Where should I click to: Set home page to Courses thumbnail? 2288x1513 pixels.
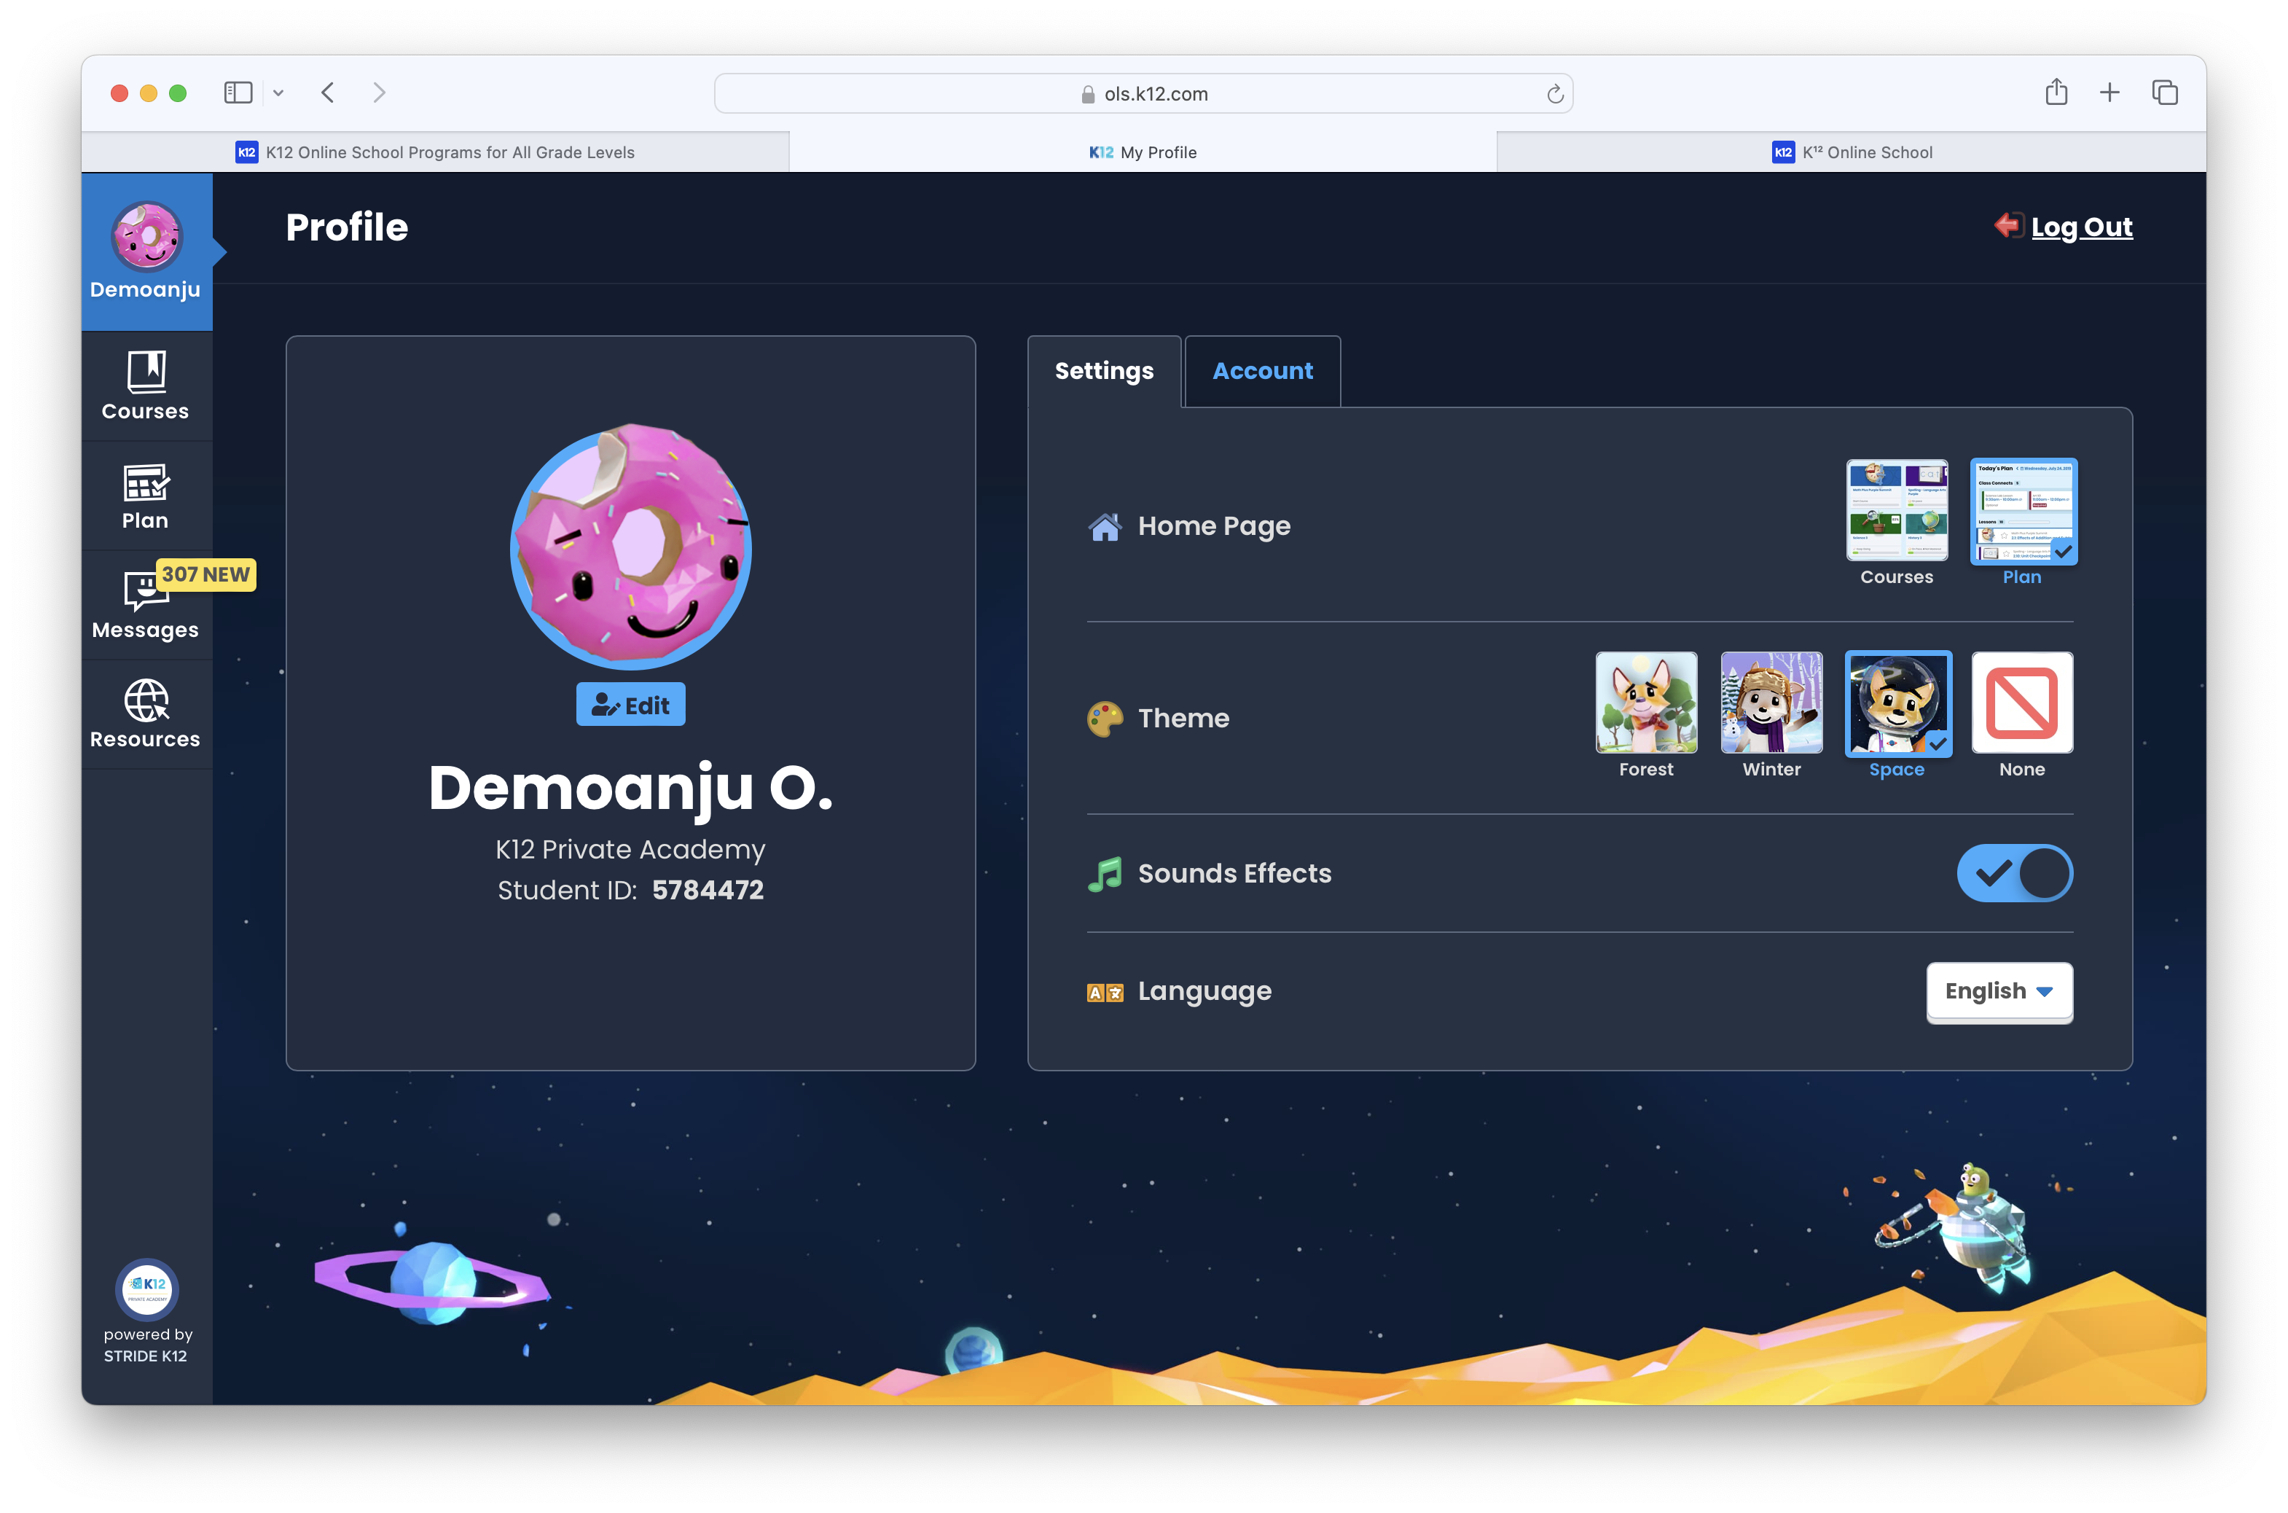1897,509
